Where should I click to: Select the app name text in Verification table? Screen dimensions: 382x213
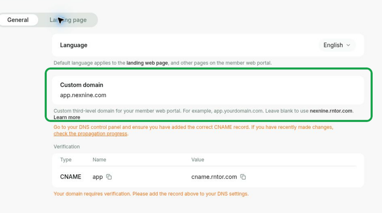pos(98,177)
